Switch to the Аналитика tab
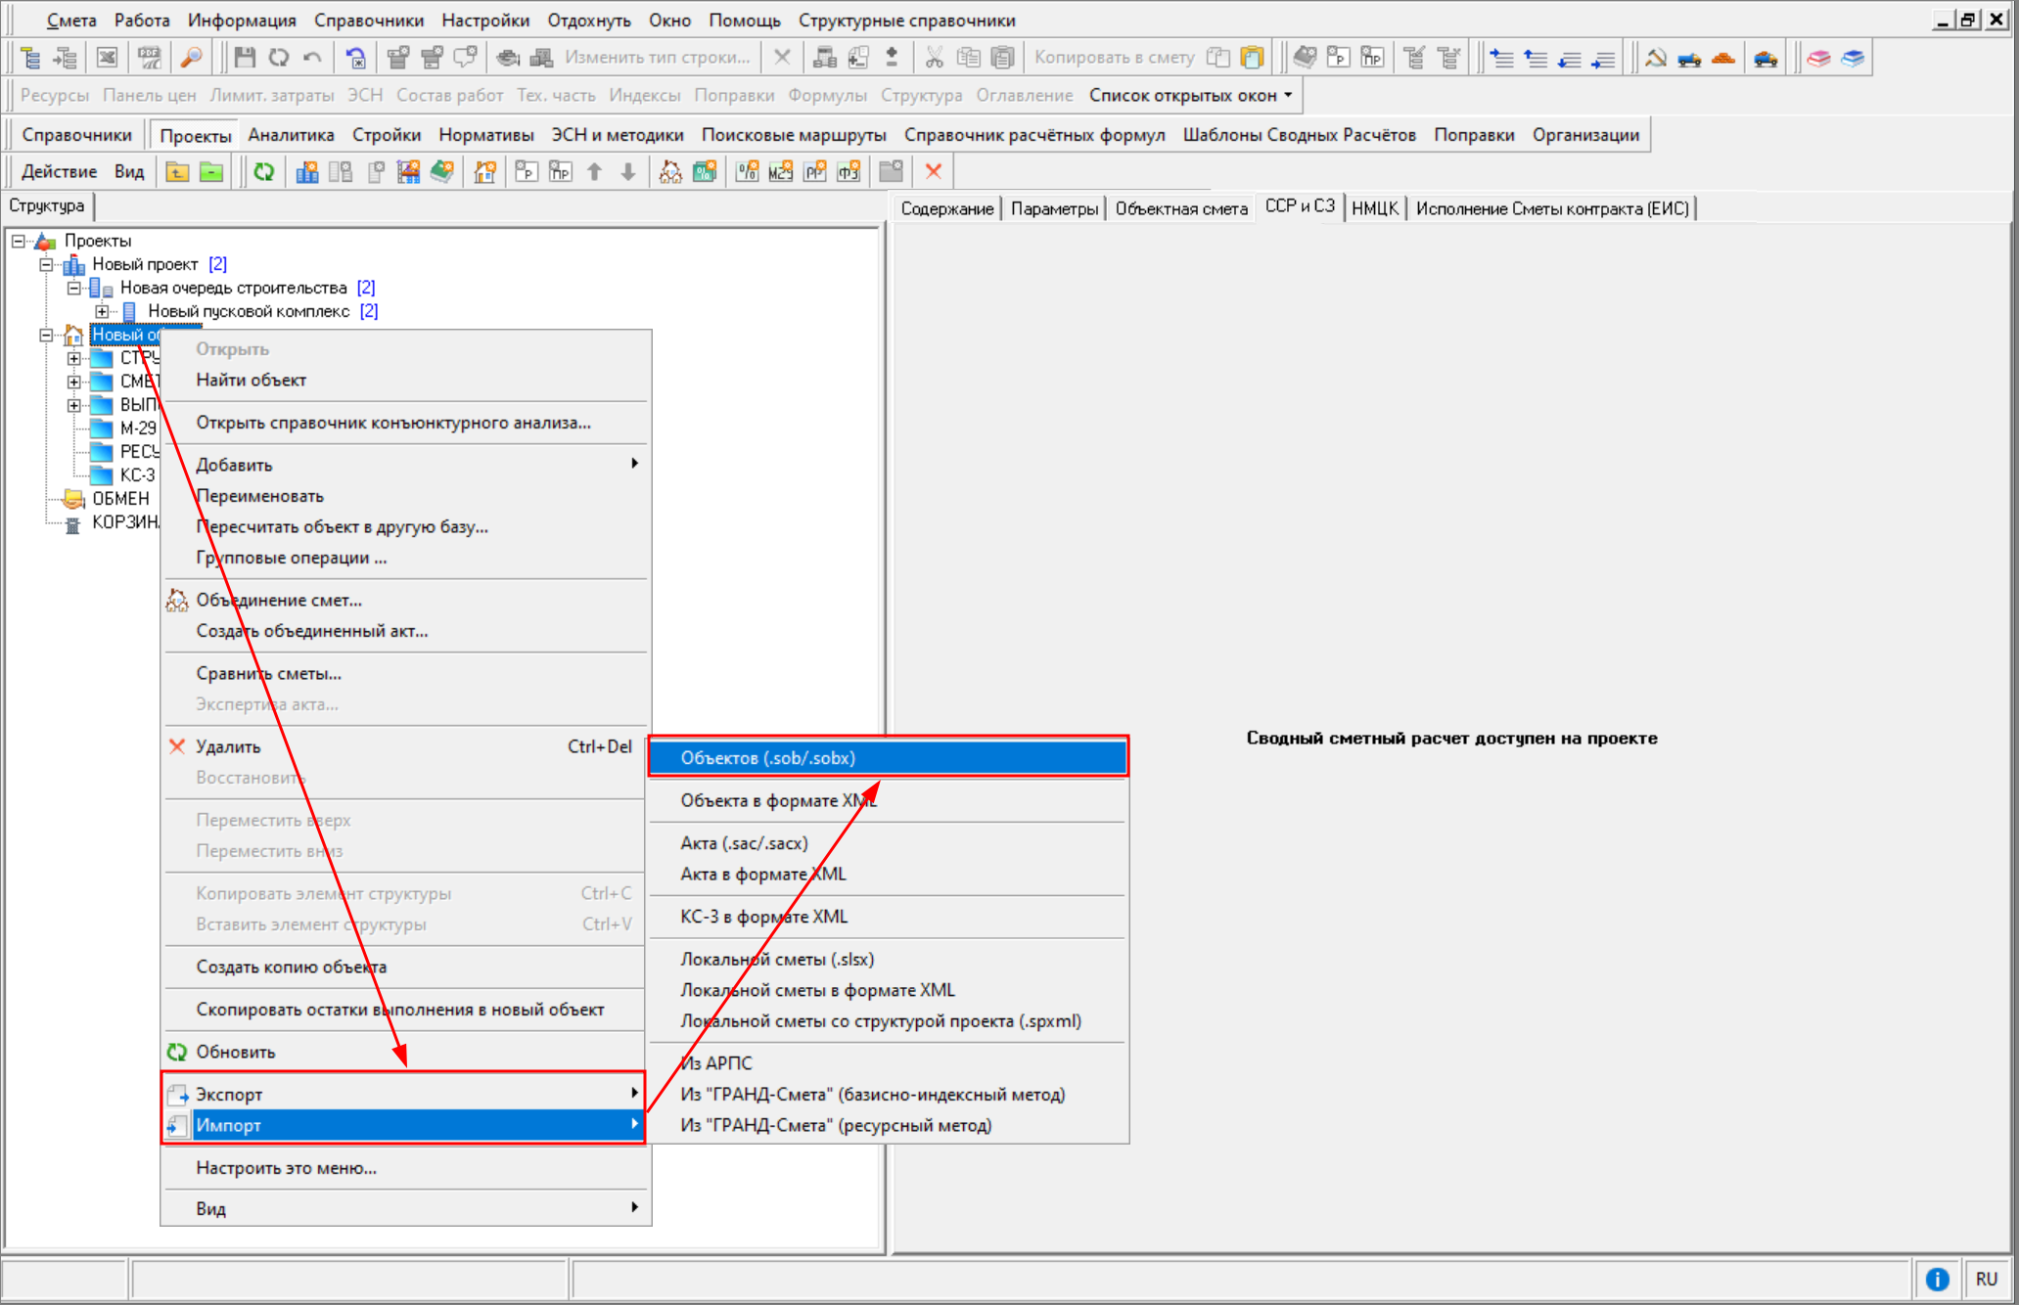The height and width of the screenshot is (1305, 2019). [291, 135]
